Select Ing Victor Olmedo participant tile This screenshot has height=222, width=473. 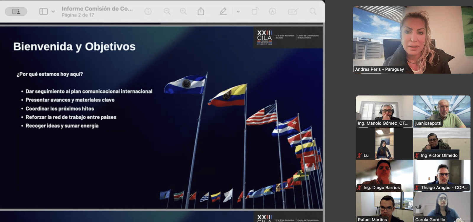click(442, 144)
